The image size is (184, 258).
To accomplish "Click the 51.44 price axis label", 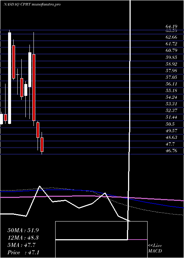I will tap(171, 117).
